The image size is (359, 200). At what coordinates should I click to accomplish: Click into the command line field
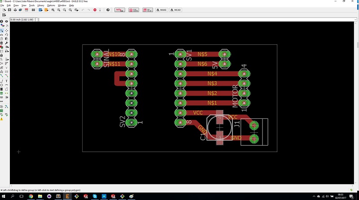[196, 20]
